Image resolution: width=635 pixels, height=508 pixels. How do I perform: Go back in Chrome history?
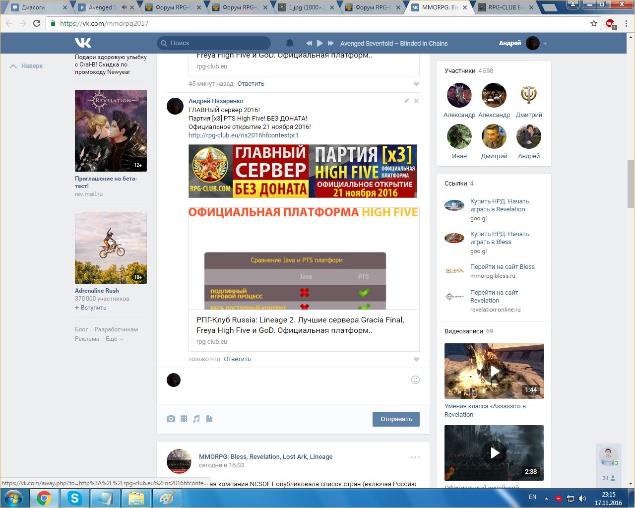point(9,23)
